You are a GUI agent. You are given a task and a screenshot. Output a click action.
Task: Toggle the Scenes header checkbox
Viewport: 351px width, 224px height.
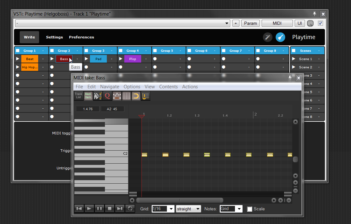294,51
